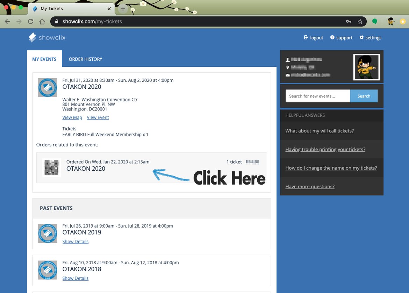Bookmark this page with the star icon

[x=360, y=21]
